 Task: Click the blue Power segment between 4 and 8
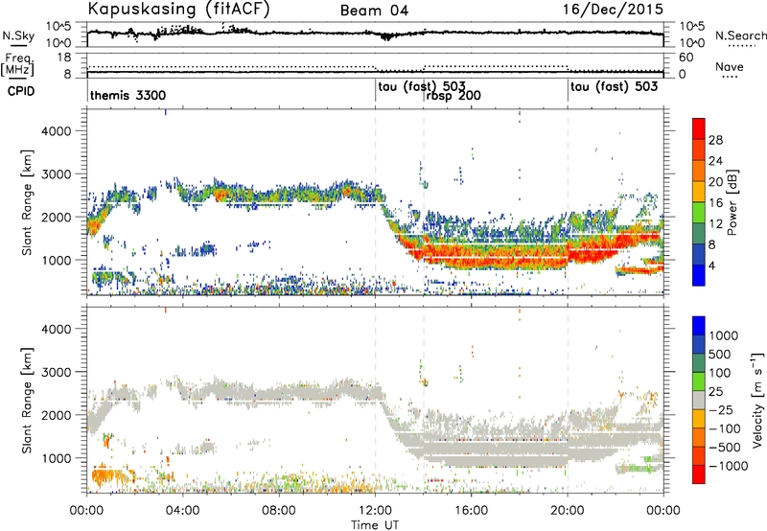(699, 255)
